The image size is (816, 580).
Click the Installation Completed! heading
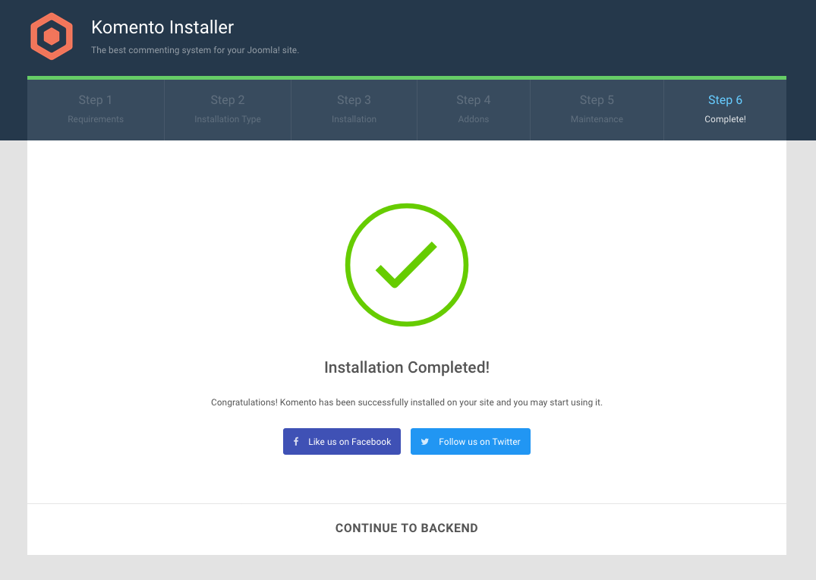(407, 367)
